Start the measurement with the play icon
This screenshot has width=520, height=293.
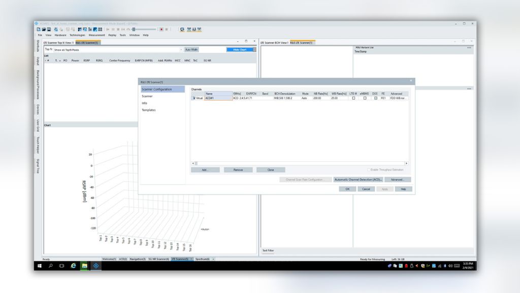click(108, 30)
